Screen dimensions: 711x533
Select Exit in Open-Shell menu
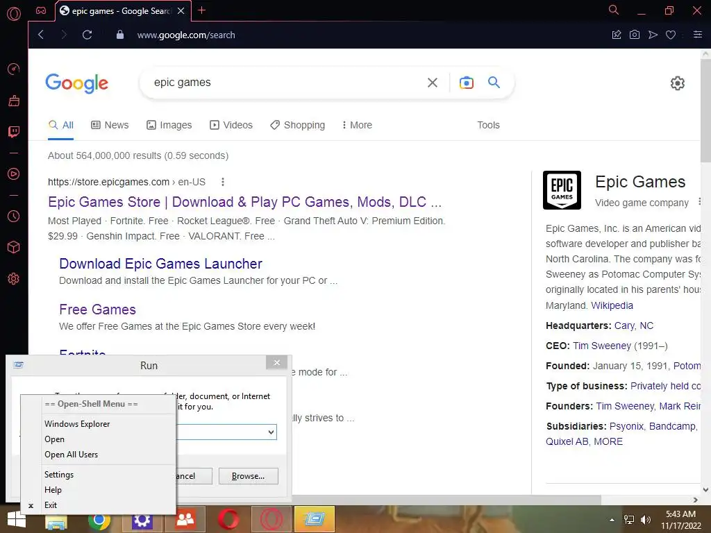[x=50, y=505]
